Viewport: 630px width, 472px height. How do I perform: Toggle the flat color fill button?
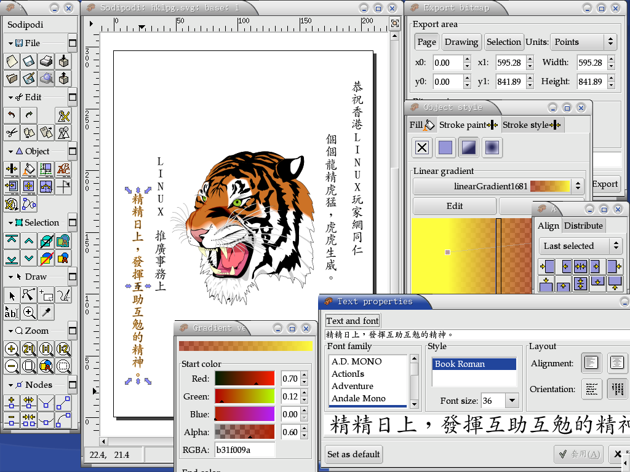tap(445, 147)
